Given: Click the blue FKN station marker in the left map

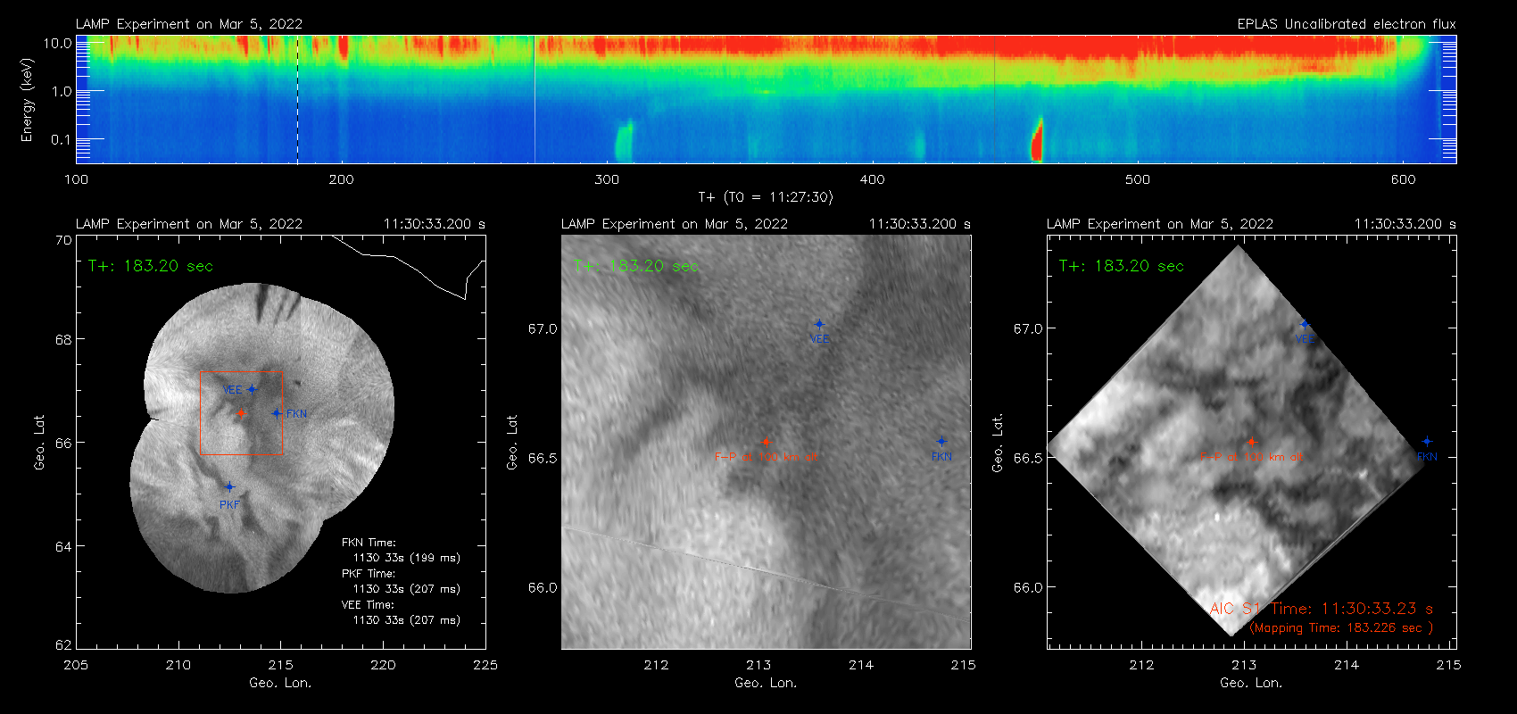Looking at the screenshot, I should tap(277, 413).
